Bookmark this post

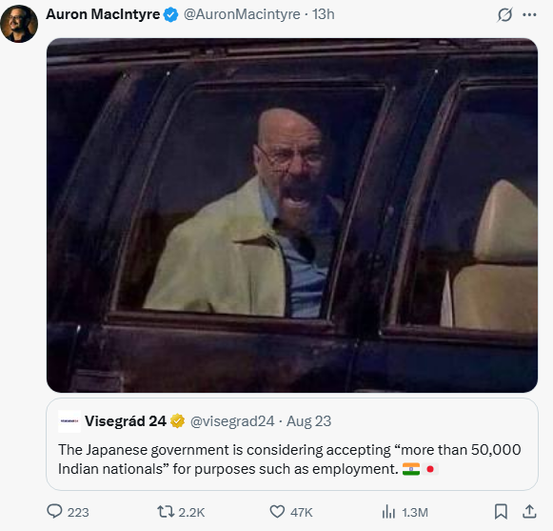coord(501,511)
